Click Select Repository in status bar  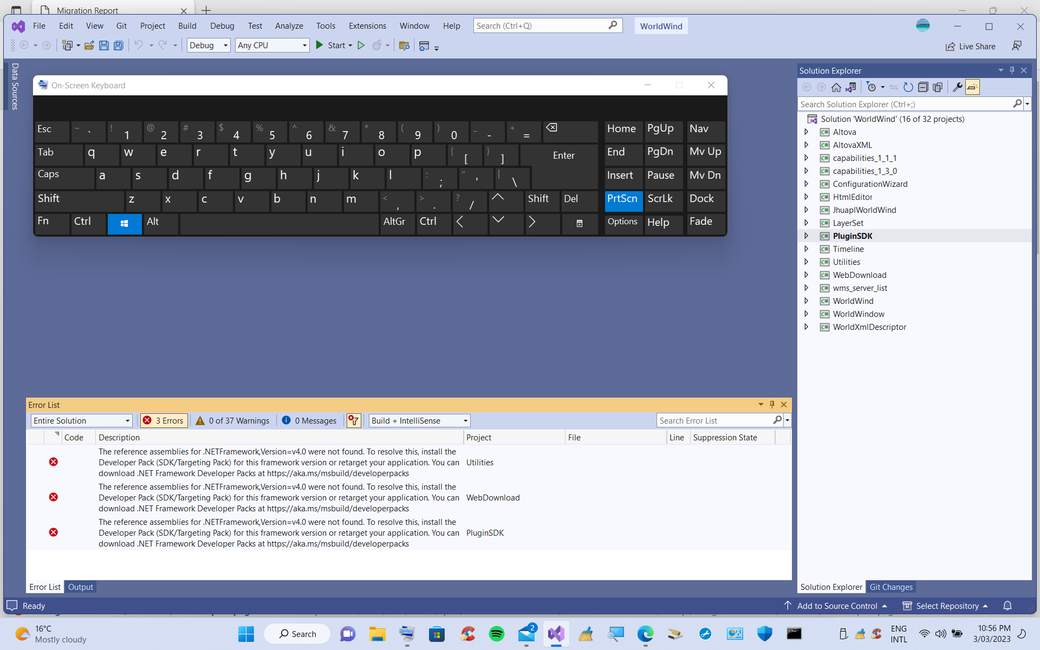(x=945, y=606)
